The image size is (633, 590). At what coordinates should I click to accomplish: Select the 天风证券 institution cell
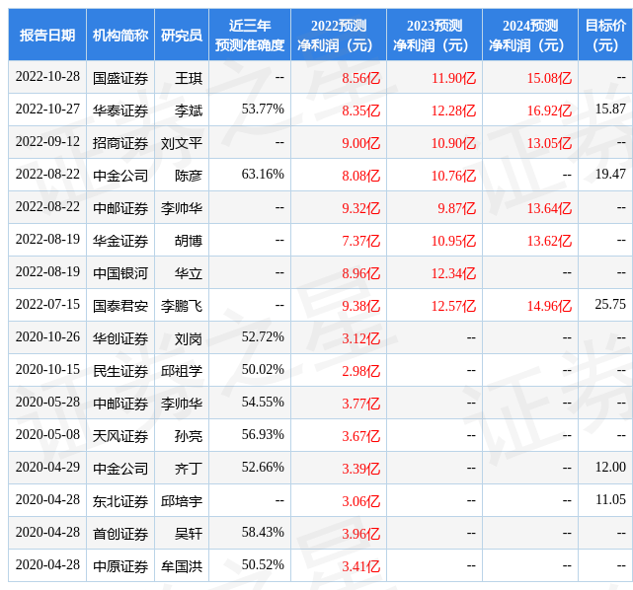(120, 436)
